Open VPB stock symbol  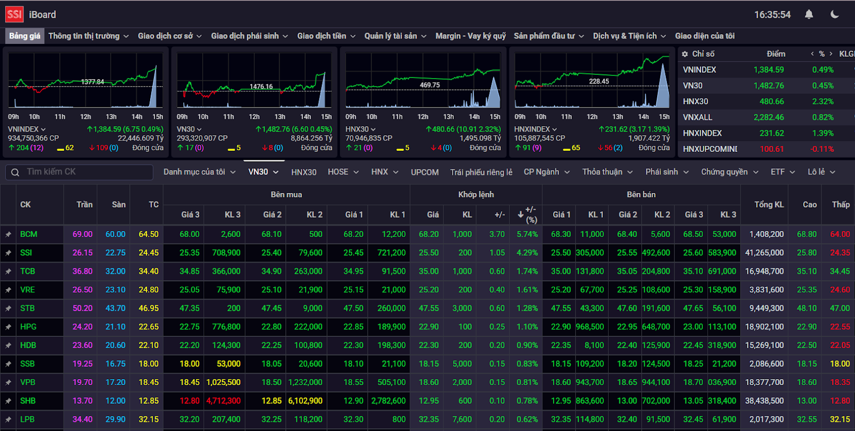pos(28,382)
